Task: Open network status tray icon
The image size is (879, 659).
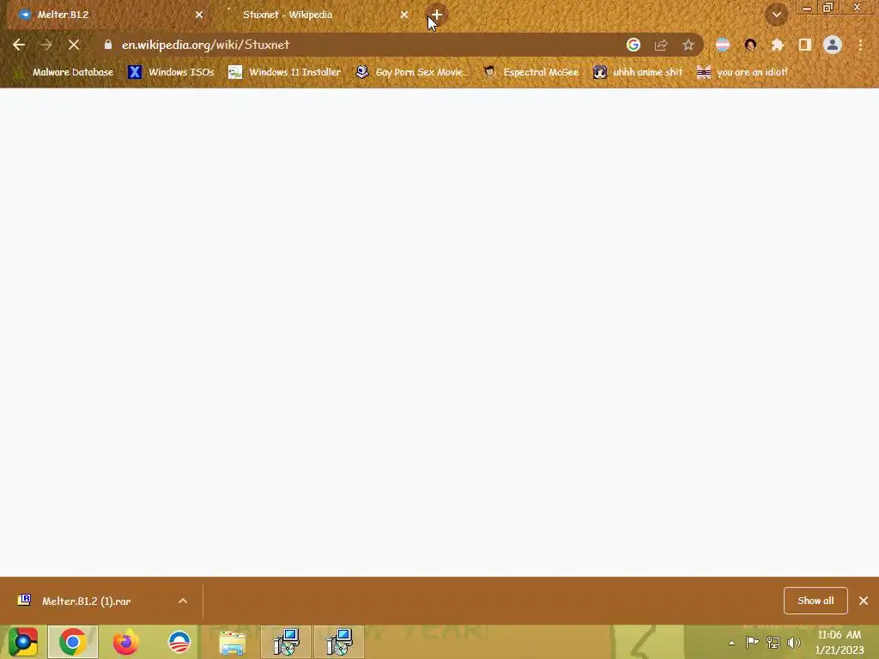Action: [x=773, y=643]
